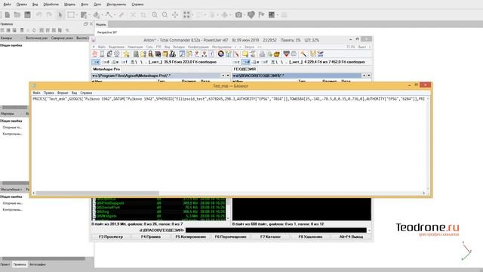483x272 pixels.
Task: Select drive f in right Total Commander panel
Action: click(265, 62)
